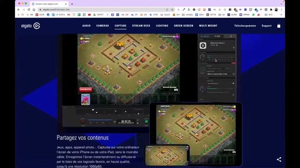Open the DEPOT bookmark
300x168 pixels.
click(x=98, y=14)
